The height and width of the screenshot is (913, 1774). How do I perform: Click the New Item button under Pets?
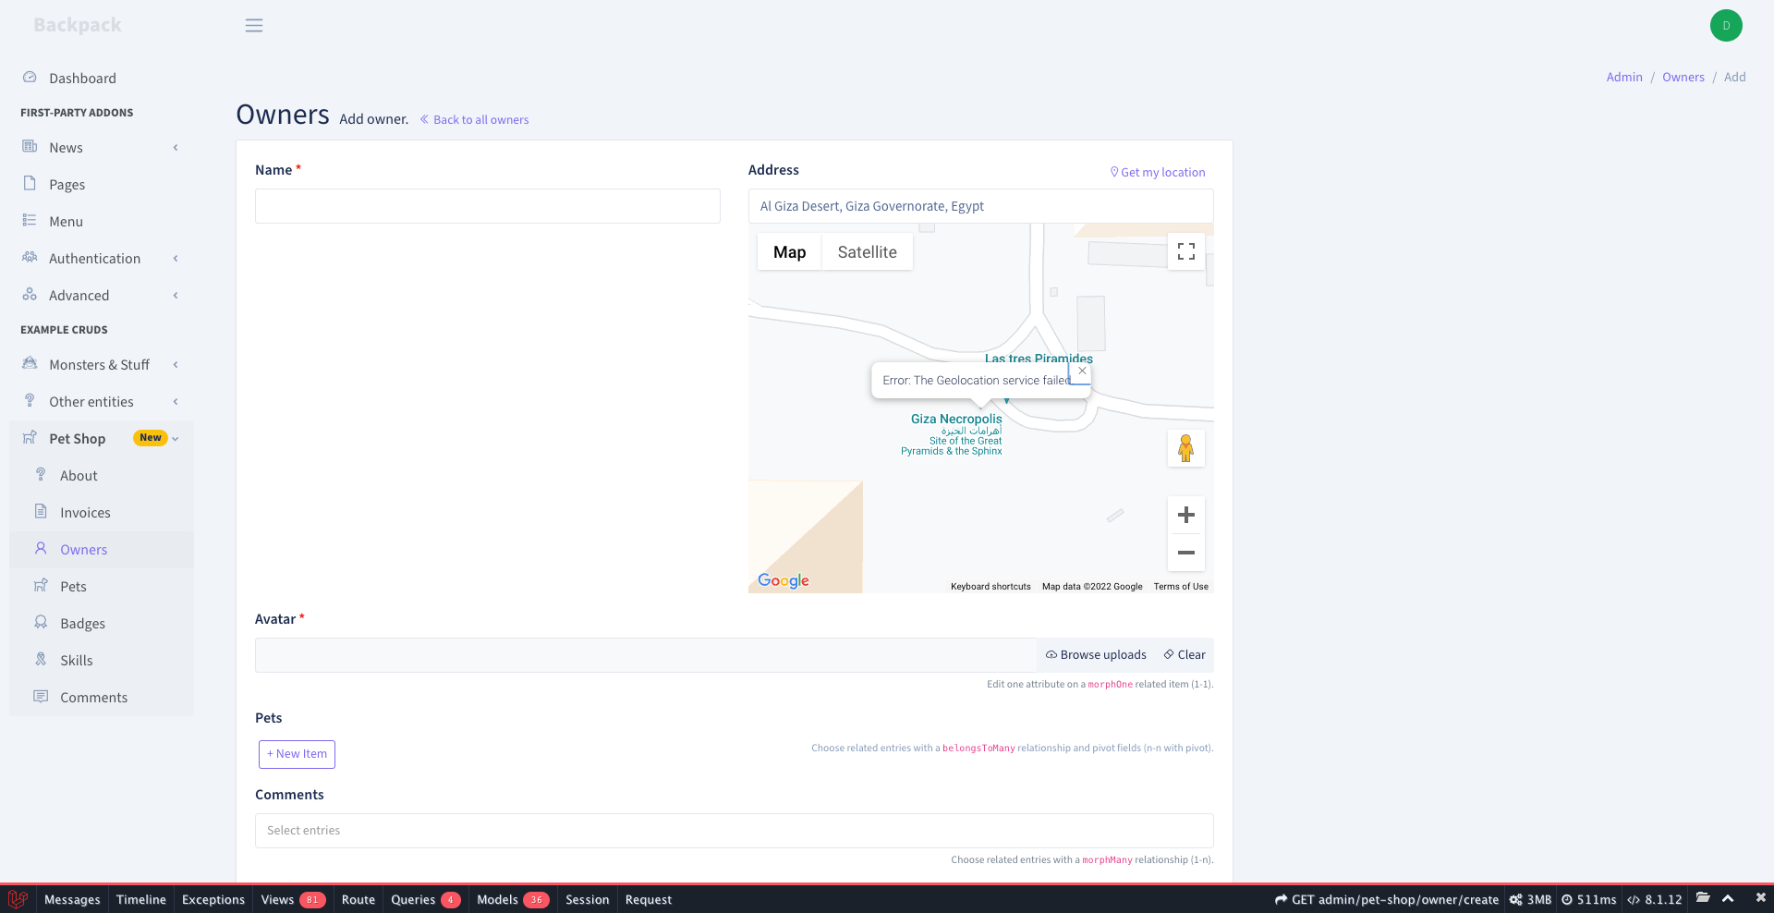click(x=297, y=754)
